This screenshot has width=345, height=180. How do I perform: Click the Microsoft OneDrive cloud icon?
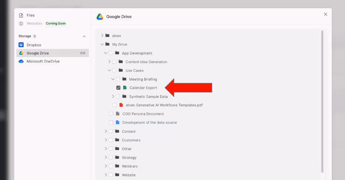tap(21, 61)
